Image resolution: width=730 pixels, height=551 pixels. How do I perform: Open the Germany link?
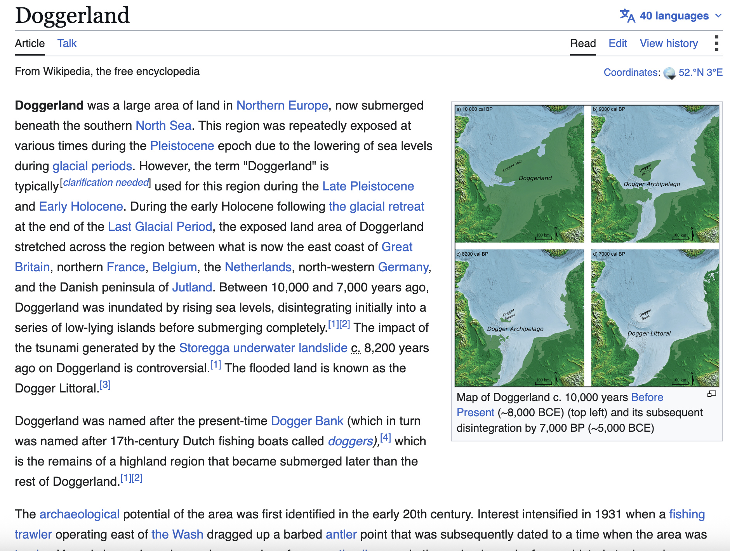(403, 267)
